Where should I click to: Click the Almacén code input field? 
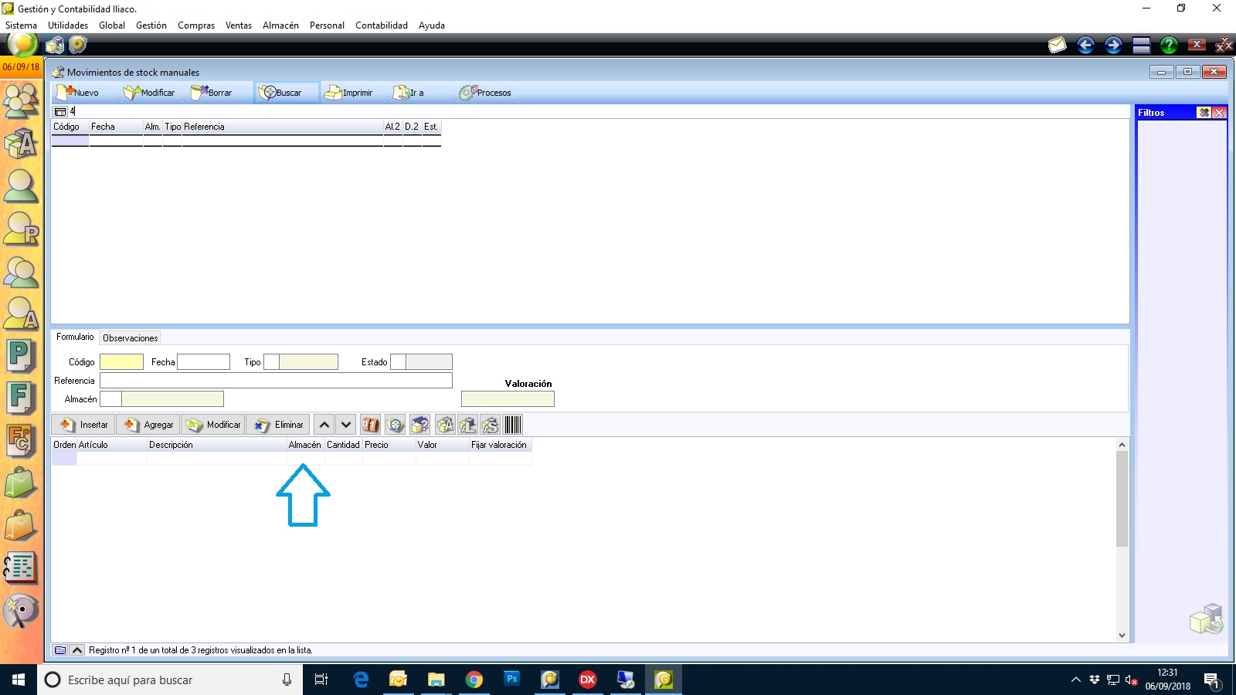[x=110, y=399]
